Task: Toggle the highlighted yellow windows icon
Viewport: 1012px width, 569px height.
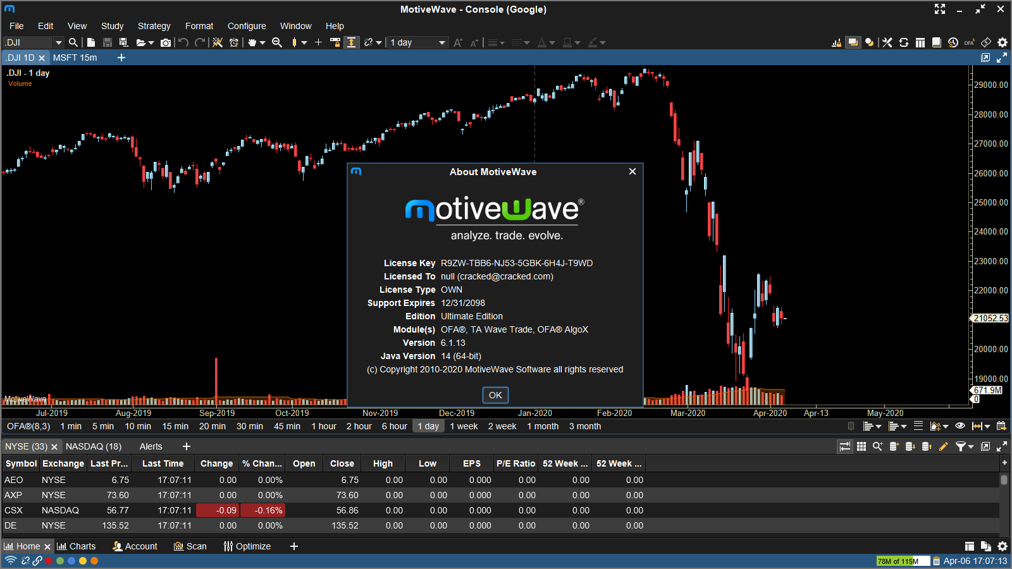Action: (x=853, y=42)
